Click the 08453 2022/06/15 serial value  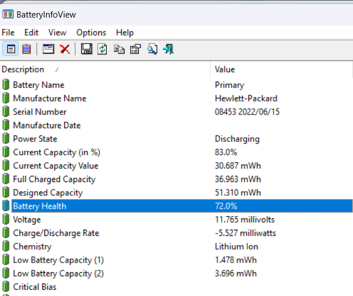tap(247, 112)
